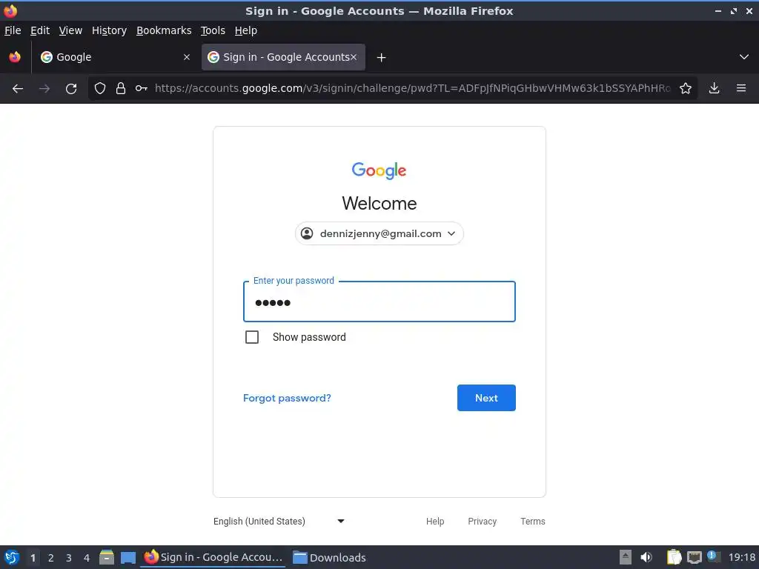This screenshot has width=759, height=569.
Task: Open the Bookmarks menu
Action: (x=164, y=30)
